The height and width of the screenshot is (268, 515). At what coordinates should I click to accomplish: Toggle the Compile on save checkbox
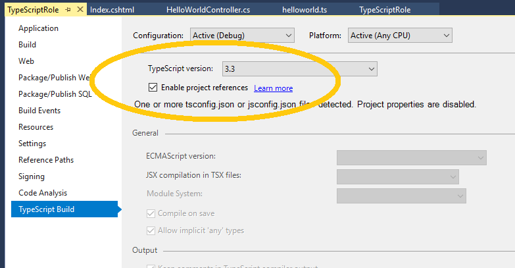tap(151, 213)
